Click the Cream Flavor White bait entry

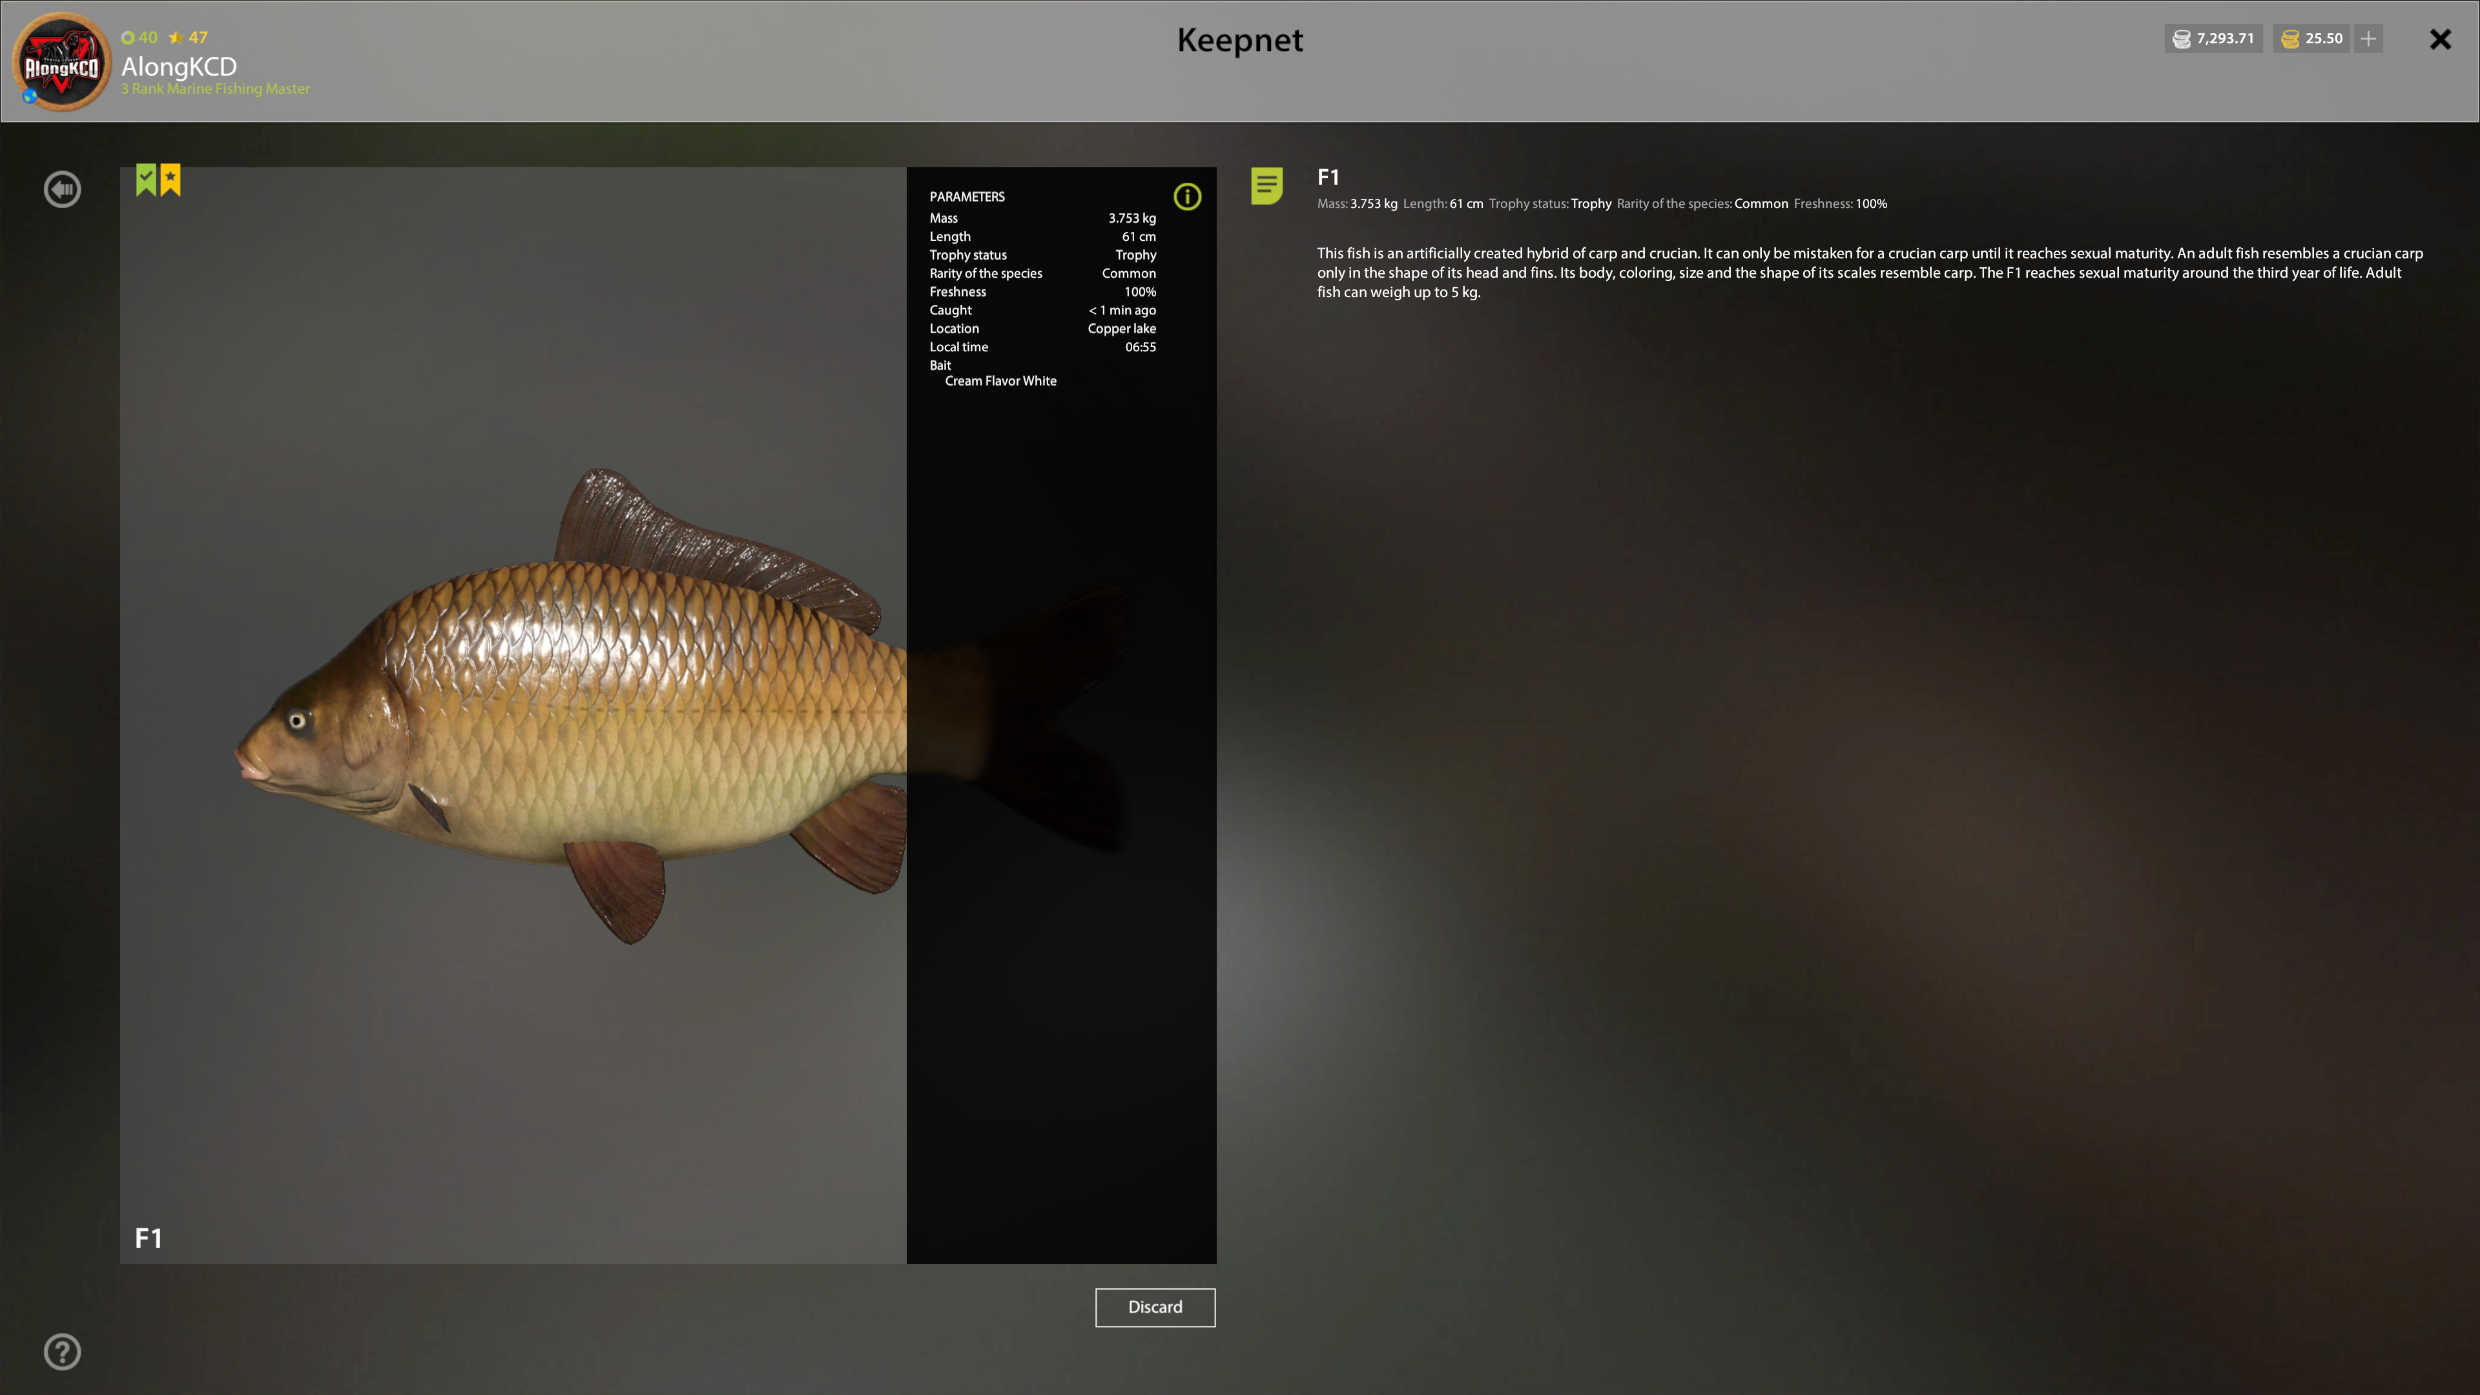click(1000, 381)
